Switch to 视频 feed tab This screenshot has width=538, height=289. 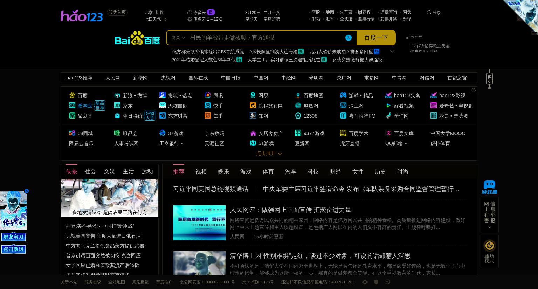point(201,171)
